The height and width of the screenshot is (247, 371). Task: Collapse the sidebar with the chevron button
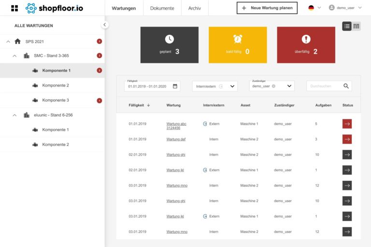point(105,25)
